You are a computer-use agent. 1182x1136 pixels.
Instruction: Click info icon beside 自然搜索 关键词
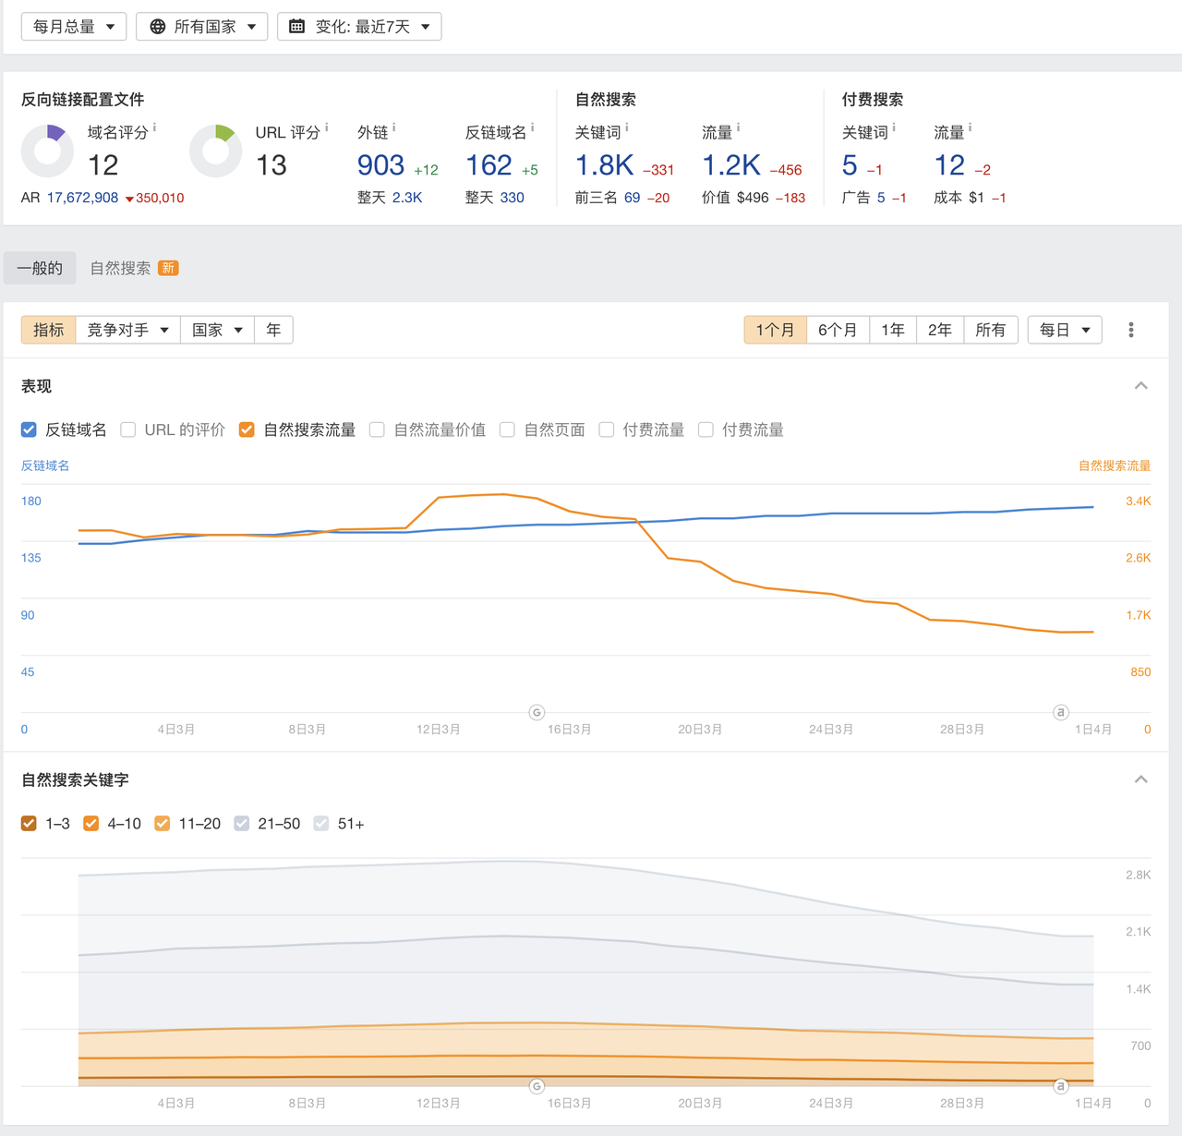(627, 127)
